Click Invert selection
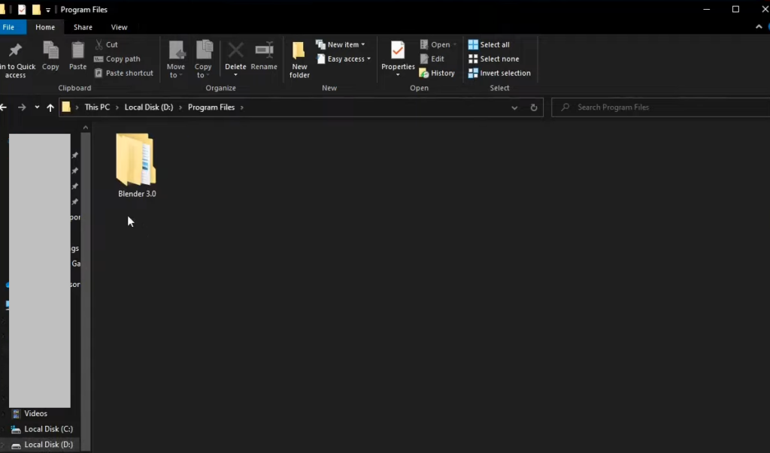 (x=499, y=73)
